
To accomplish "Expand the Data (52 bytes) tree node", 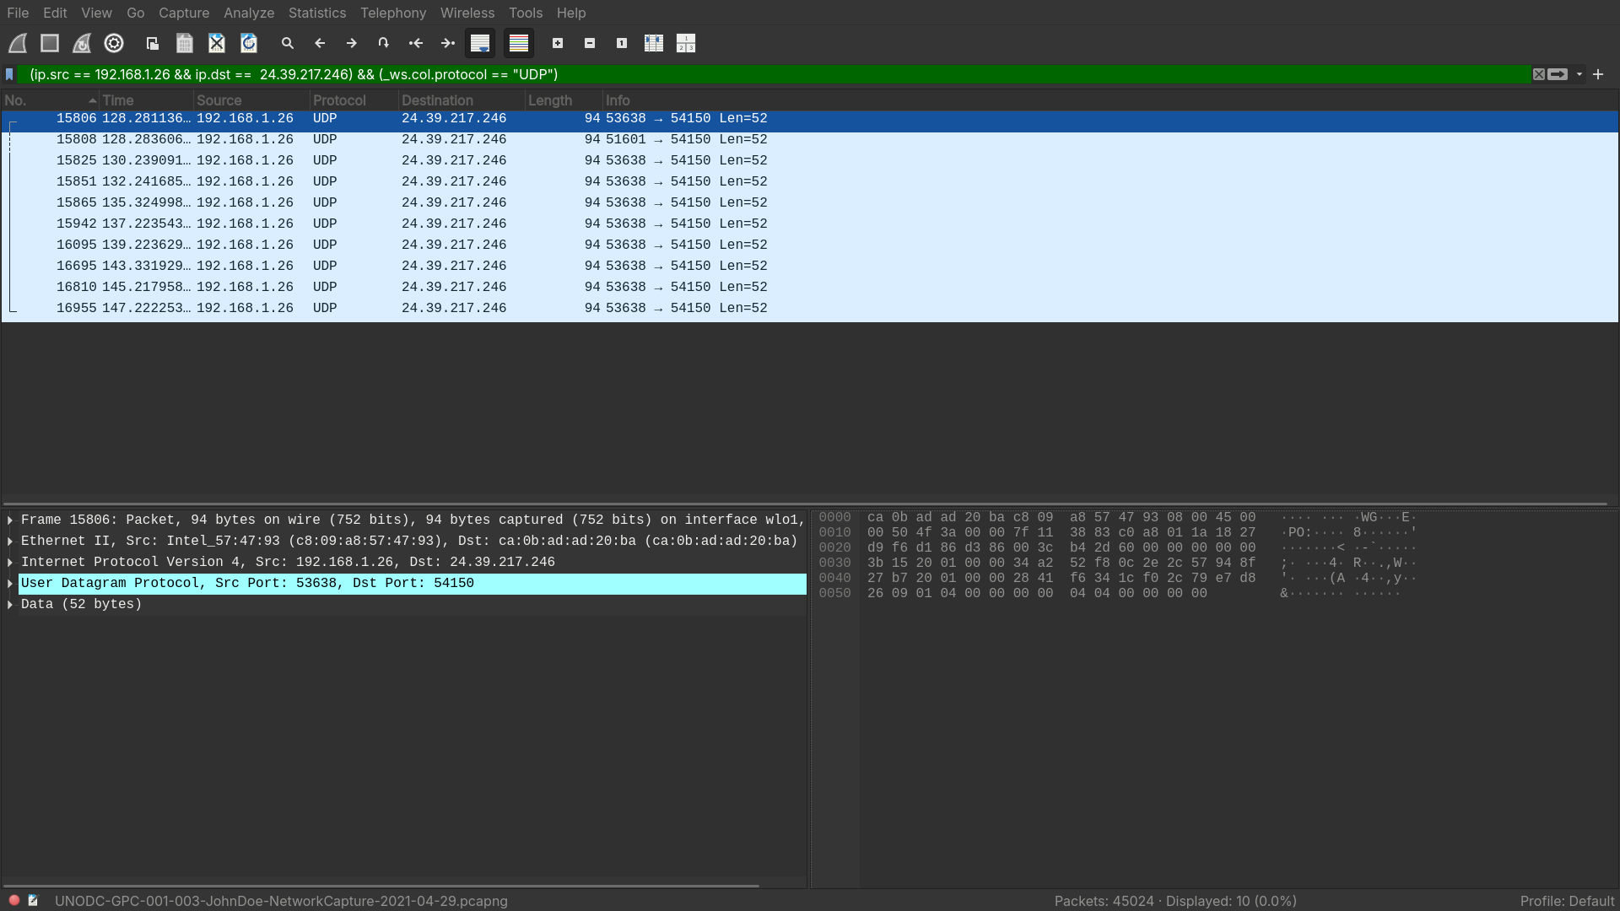I will 10,605.
